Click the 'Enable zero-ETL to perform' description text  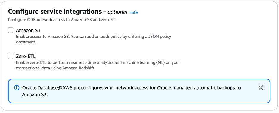[98, 65]
